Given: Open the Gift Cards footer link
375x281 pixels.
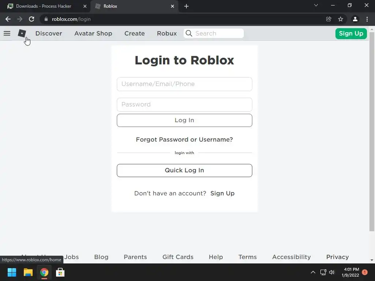Looking at the screenshot, I should click(178, 257).
